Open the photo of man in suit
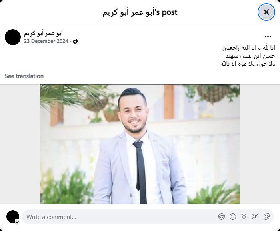The height and width of the screenshot is (231, 280). (140, 144)
